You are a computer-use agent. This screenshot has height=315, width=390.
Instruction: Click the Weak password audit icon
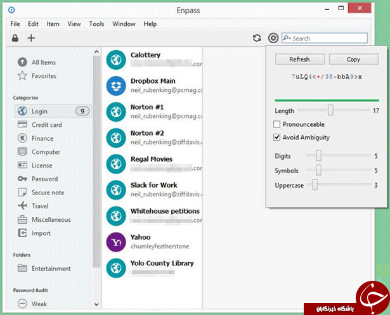coord(22,304)
